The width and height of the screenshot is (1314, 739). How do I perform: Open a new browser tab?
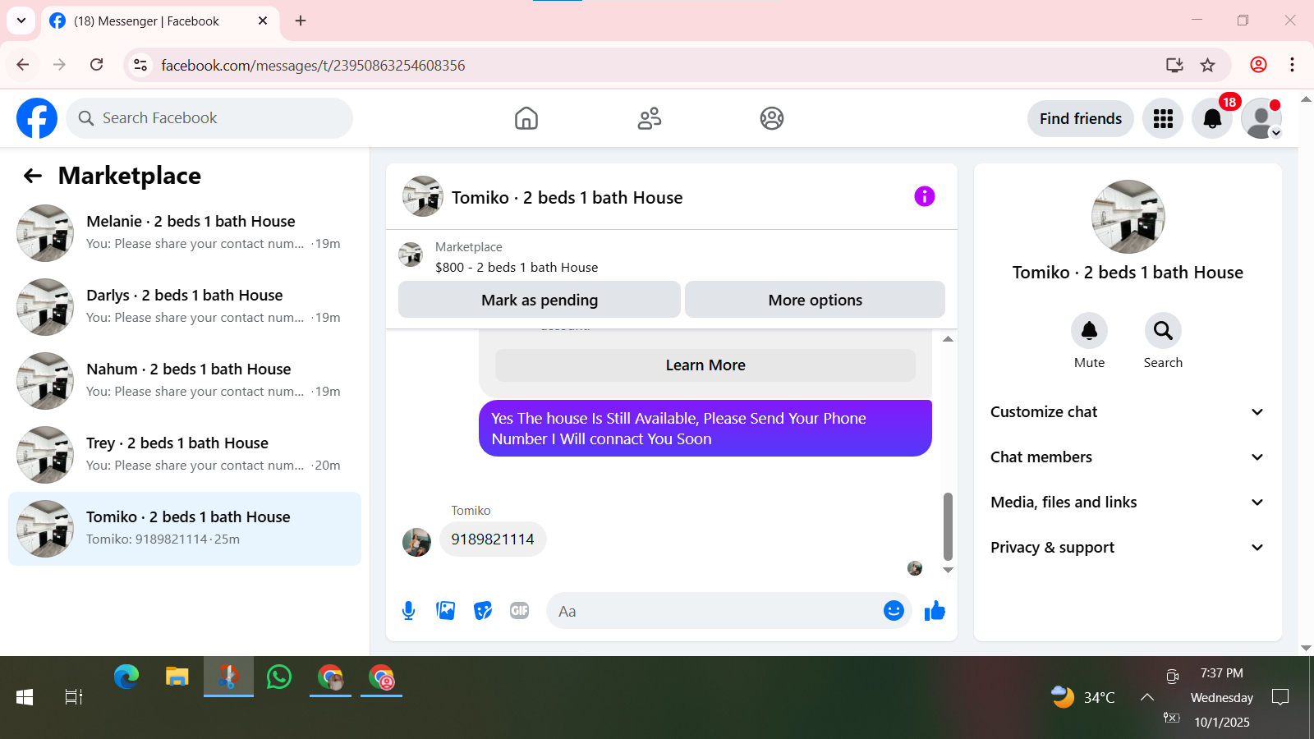(301, 21)
